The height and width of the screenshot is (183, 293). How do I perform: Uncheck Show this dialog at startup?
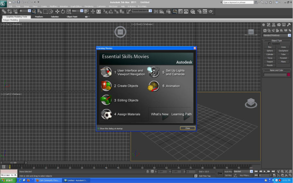click(99, 129)
